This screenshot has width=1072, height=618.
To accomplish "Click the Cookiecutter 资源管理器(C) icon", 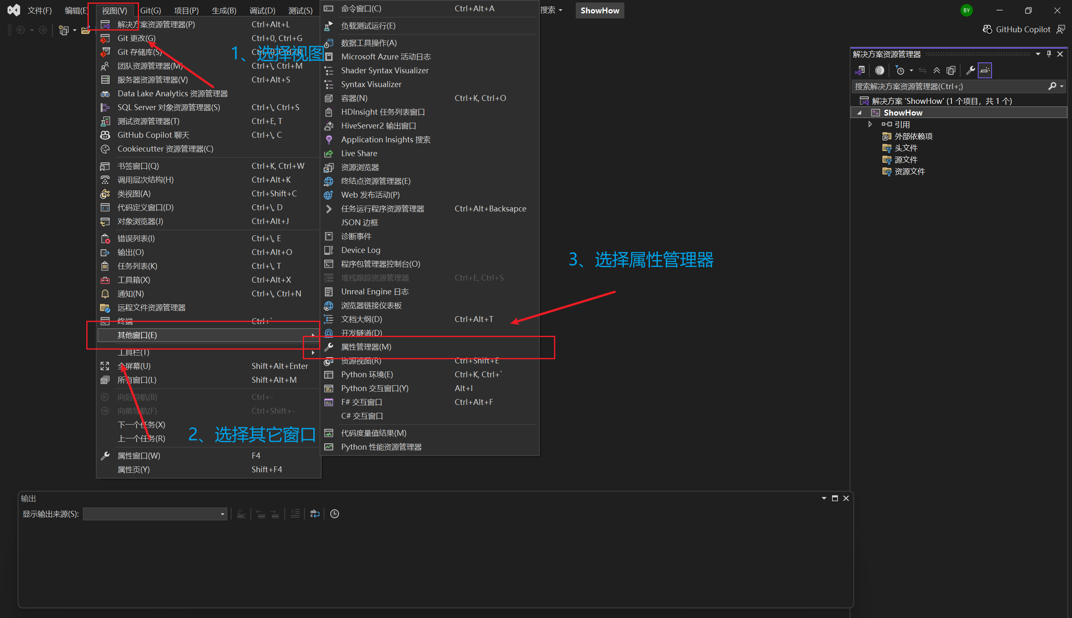I will click(x=105, y=149).
